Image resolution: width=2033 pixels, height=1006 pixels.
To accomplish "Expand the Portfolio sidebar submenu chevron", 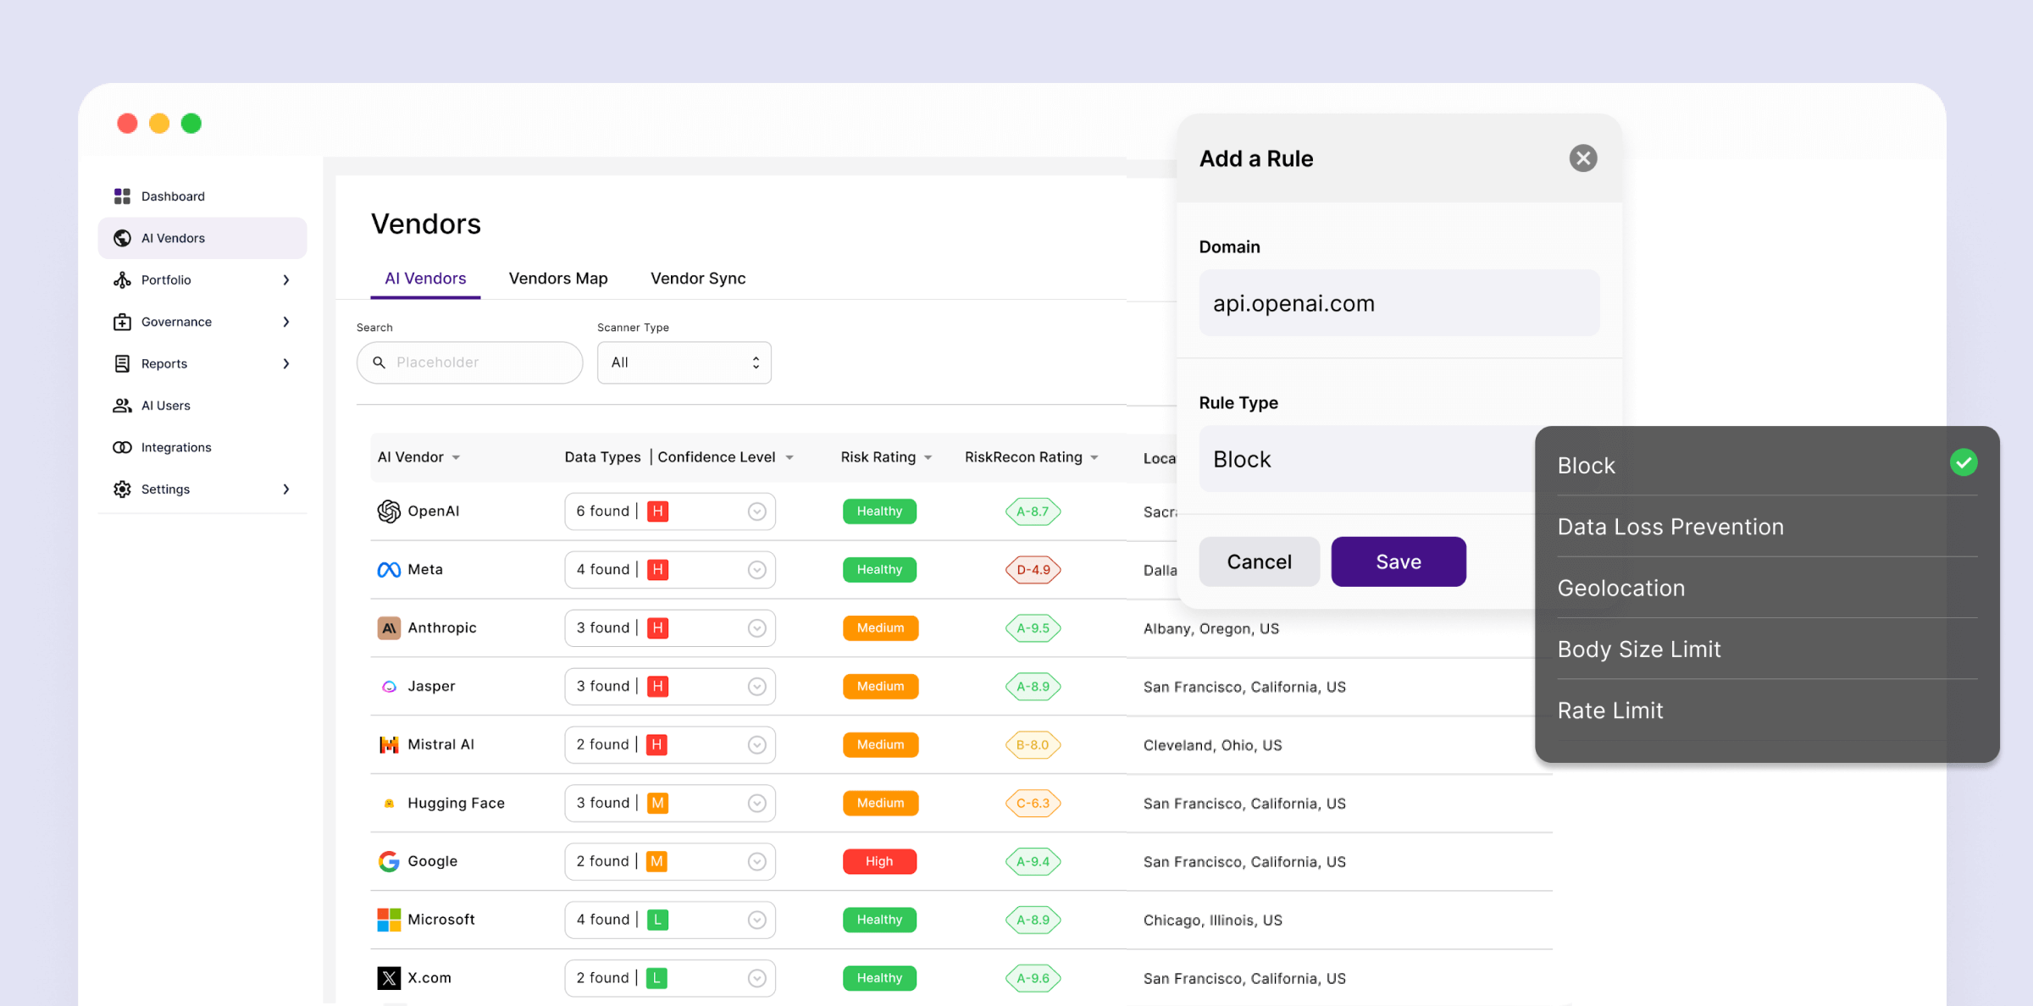I will [x=286, y=280].
